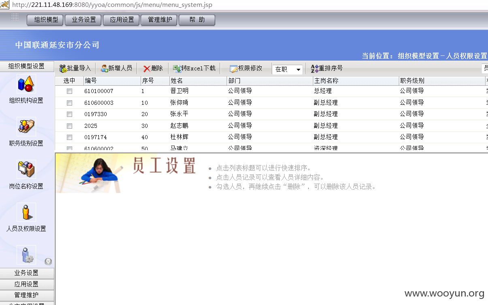Expand the 应用设置 sidebar section
488x305 pixels.
27,284
